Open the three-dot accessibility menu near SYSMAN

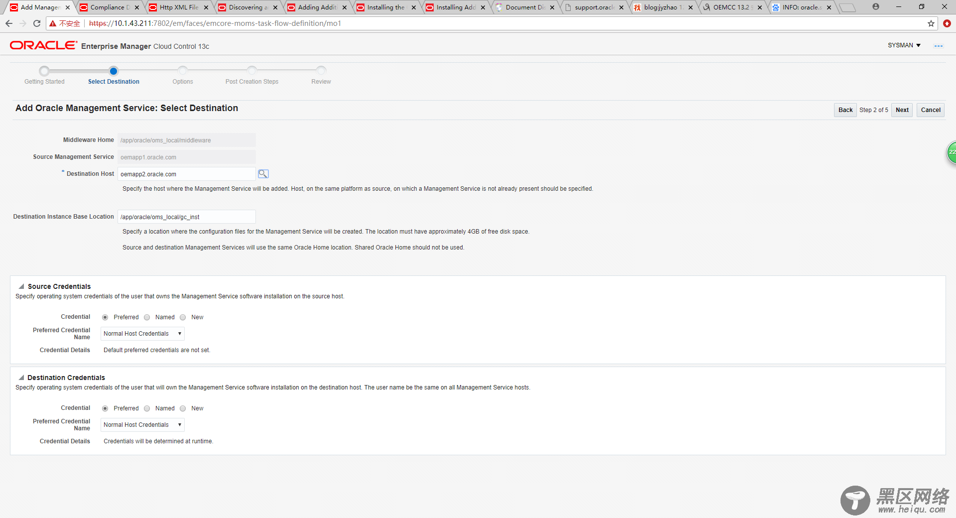pyautogui.click(x=938, y=46)
